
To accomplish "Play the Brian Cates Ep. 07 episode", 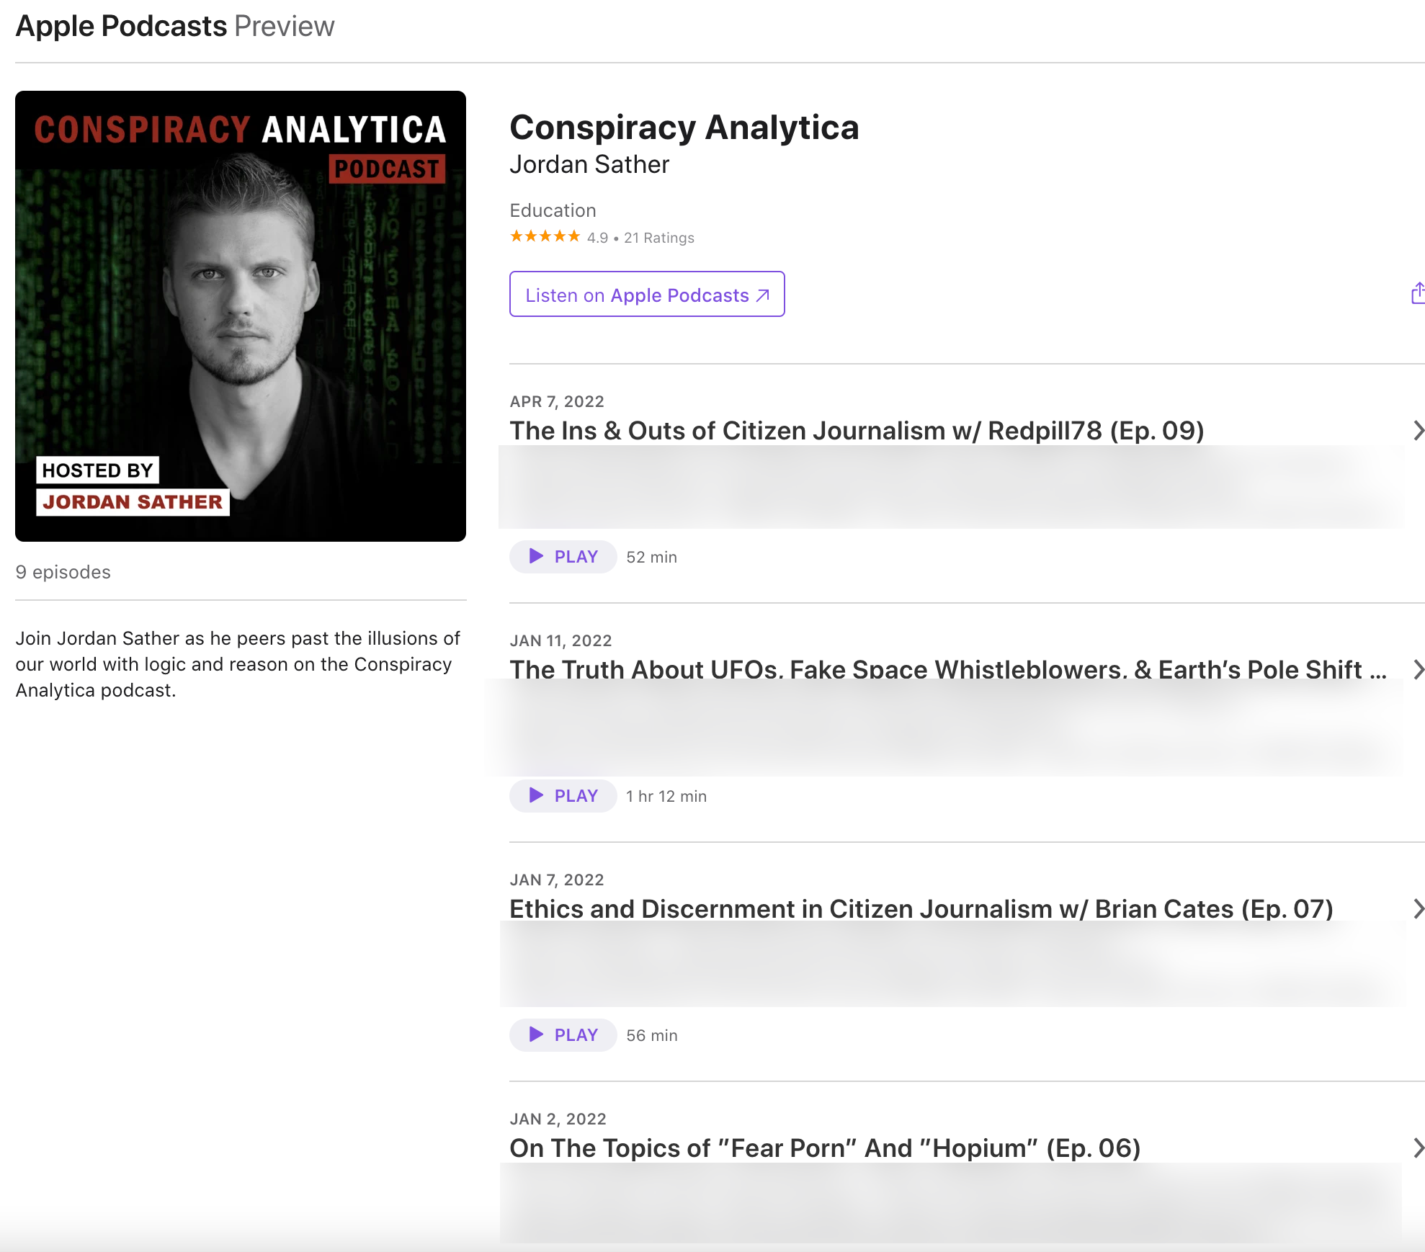I will coord(563,1035).
